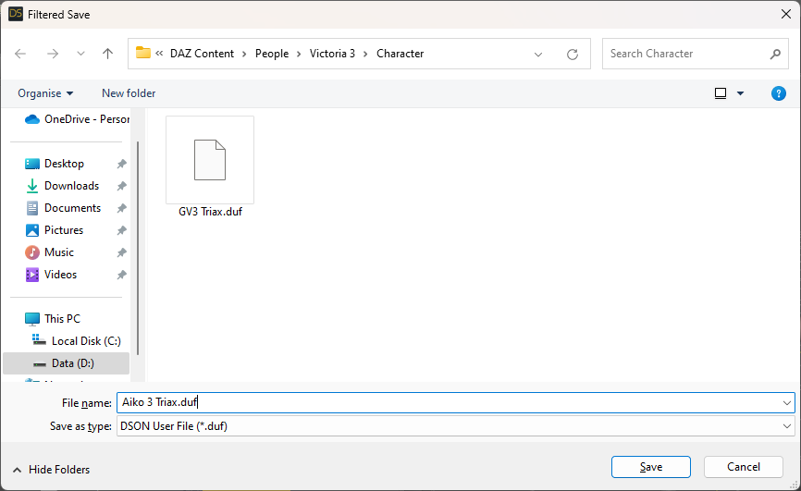Image resolution: width=801 pixels, height=491 pixels.
Task: Expand chevron after DAZ Content breadcrumb
Action: 244,55
